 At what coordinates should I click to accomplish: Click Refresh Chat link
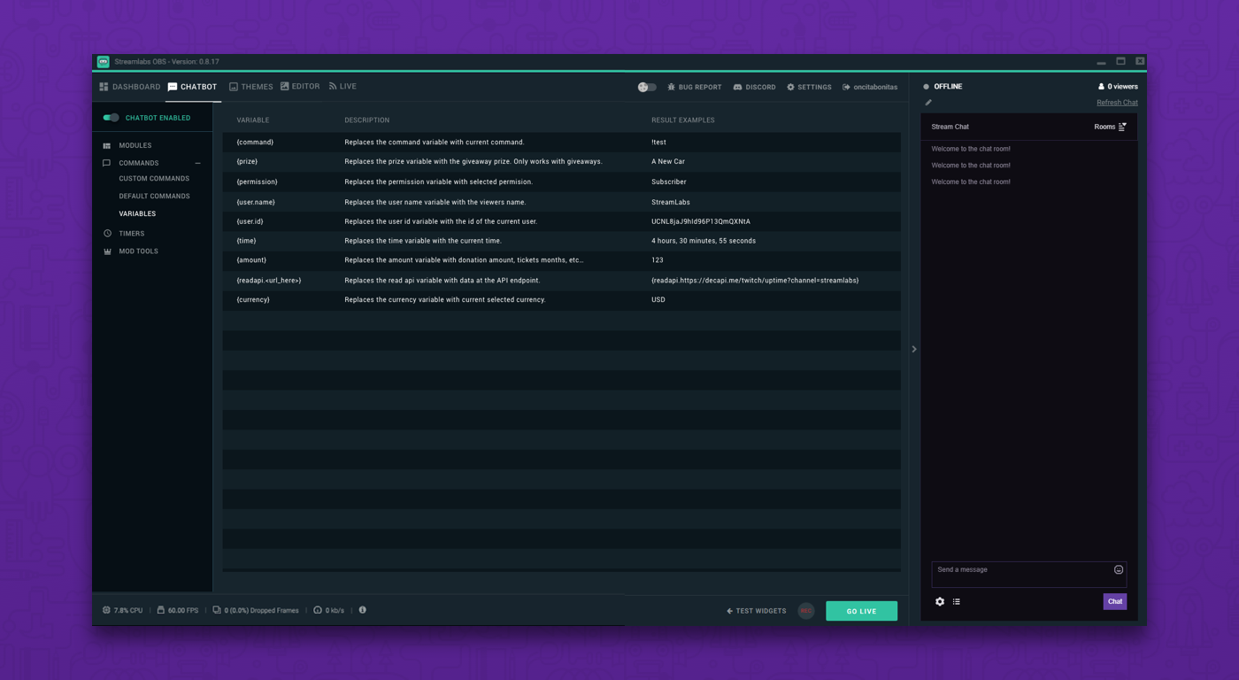click(x=1117, y=103)
